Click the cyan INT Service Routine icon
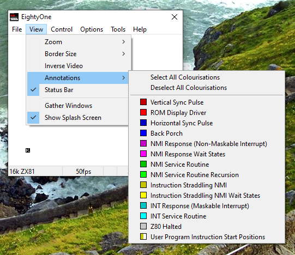Image resolution: width=295 pixels, height=255 pixels. [x=143, y=216]
